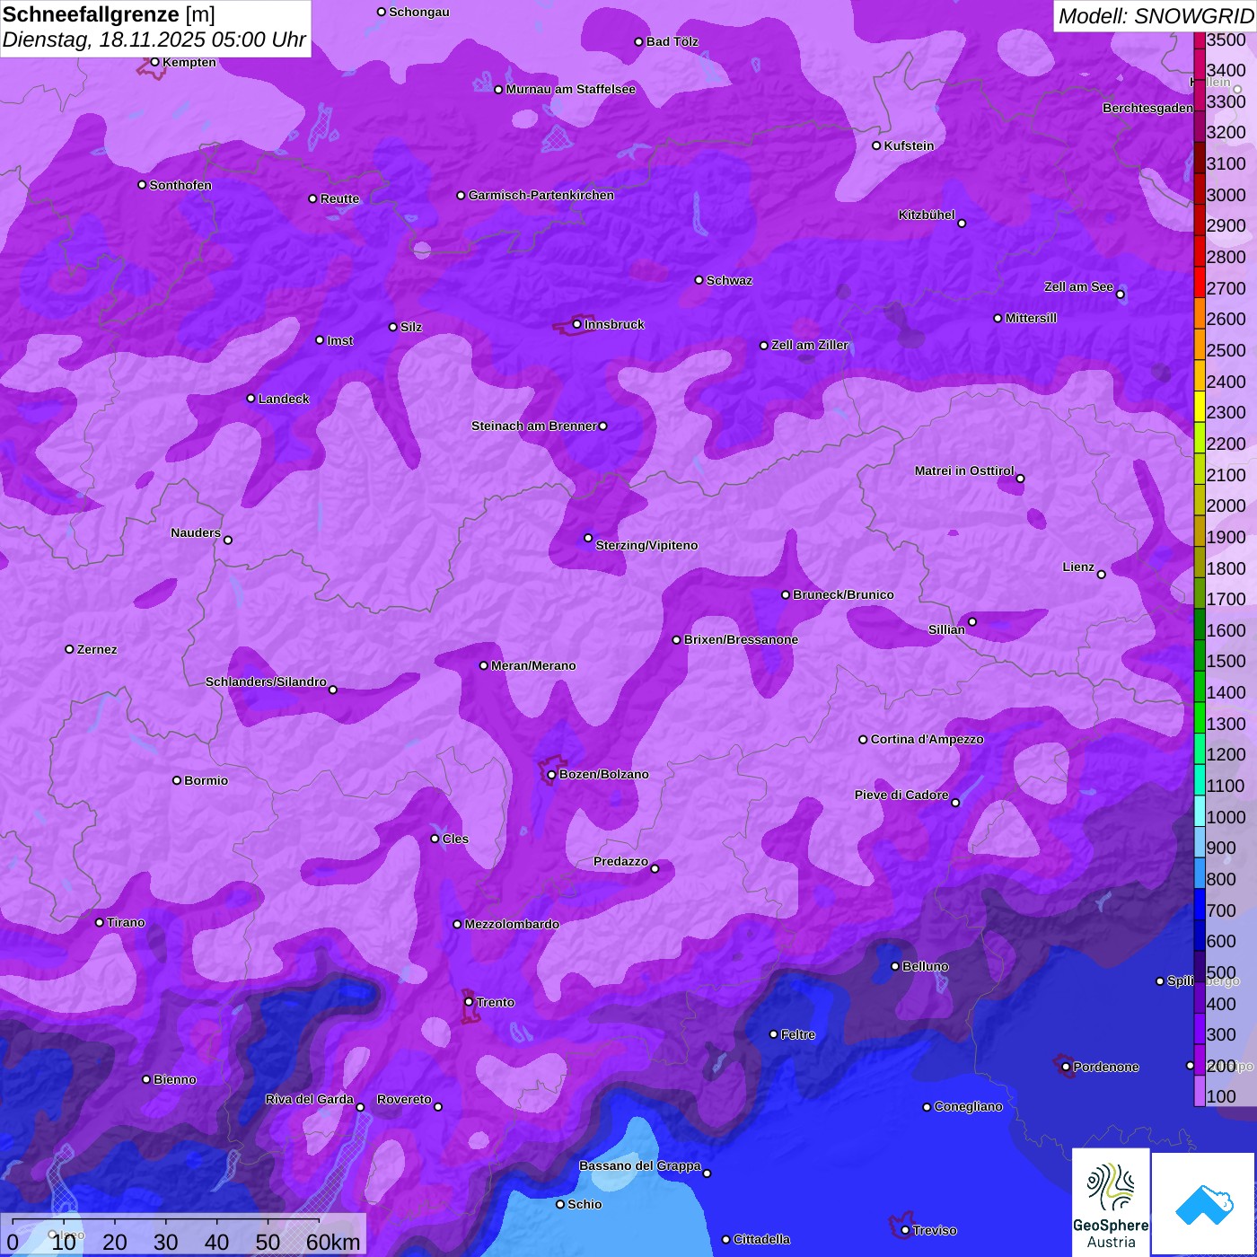Select the Kitzbühel marker dot

click(962, 223)
